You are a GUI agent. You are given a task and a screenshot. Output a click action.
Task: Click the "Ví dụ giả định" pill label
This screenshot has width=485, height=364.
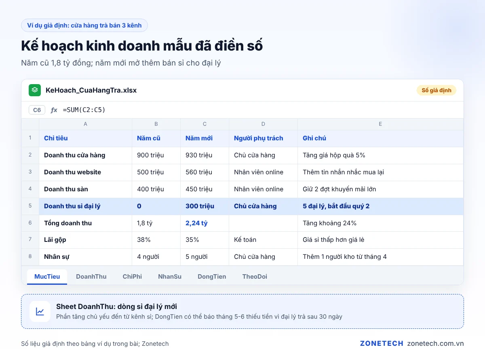point(84,25)
